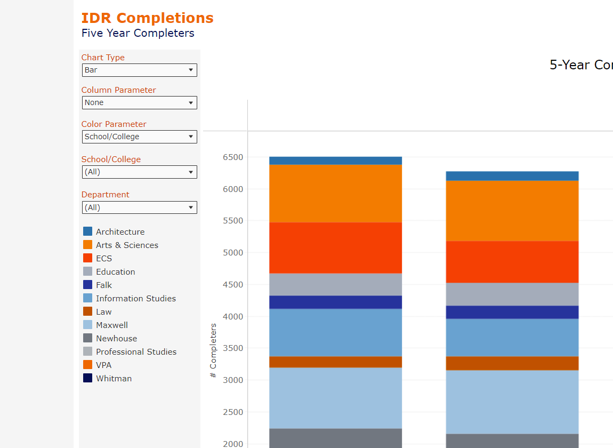Click the Law legend color swatch
This screenshot has height=448, width=613.
(x=87, y=311)
